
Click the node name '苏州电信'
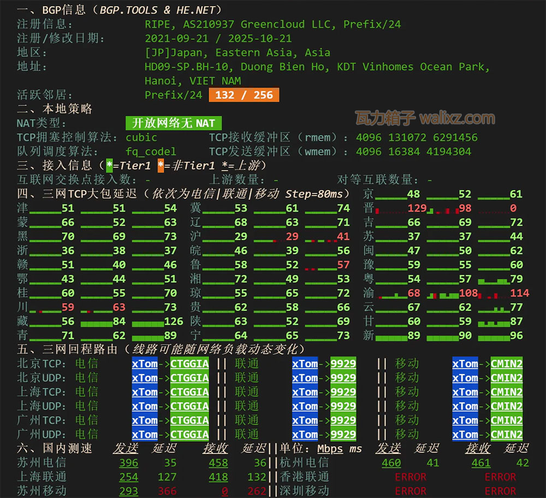click(41, 463)
